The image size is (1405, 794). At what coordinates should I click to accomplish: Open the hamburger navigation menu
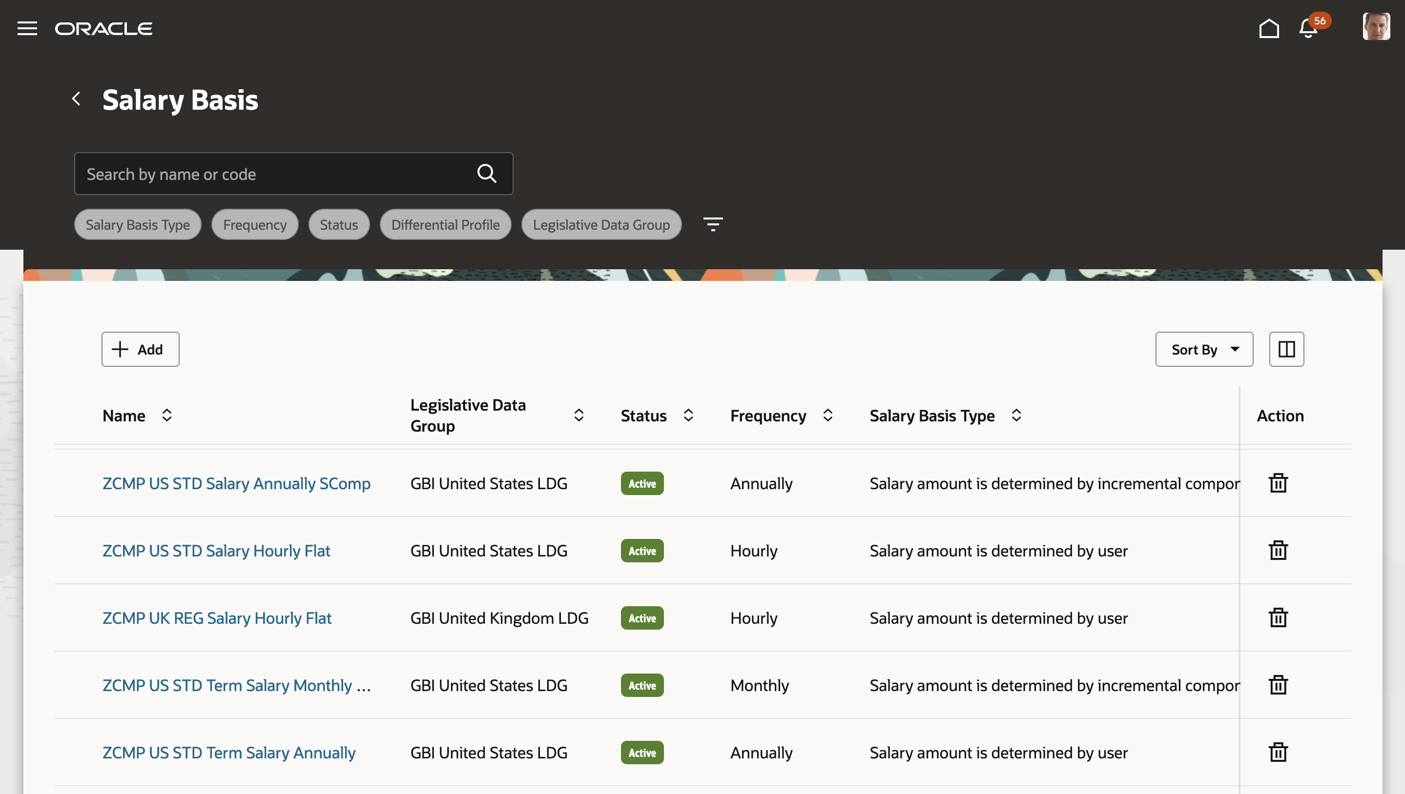27,28
